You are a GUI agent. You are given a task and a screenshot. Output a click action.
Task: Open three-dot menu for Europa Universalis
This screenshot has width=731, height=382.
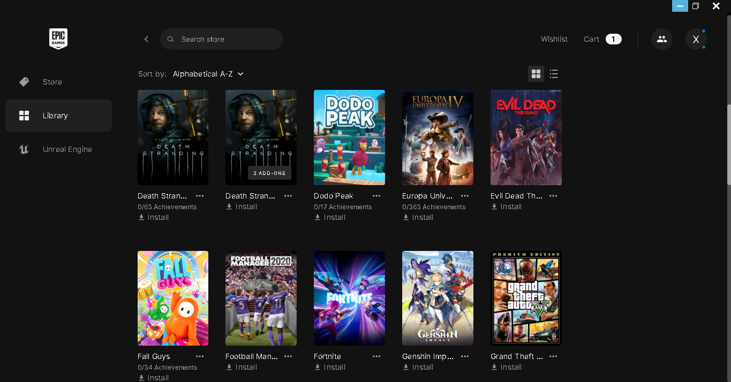tap(465, 196)
